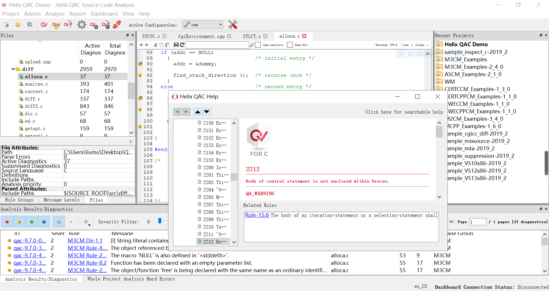
Task: Open sample_inspect_c-2019_2 recent project
Action: click(x=476, y=52)
